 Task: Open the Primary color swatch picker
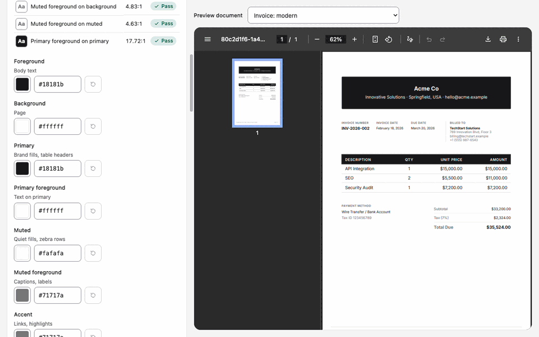click(x=22, y=168)
